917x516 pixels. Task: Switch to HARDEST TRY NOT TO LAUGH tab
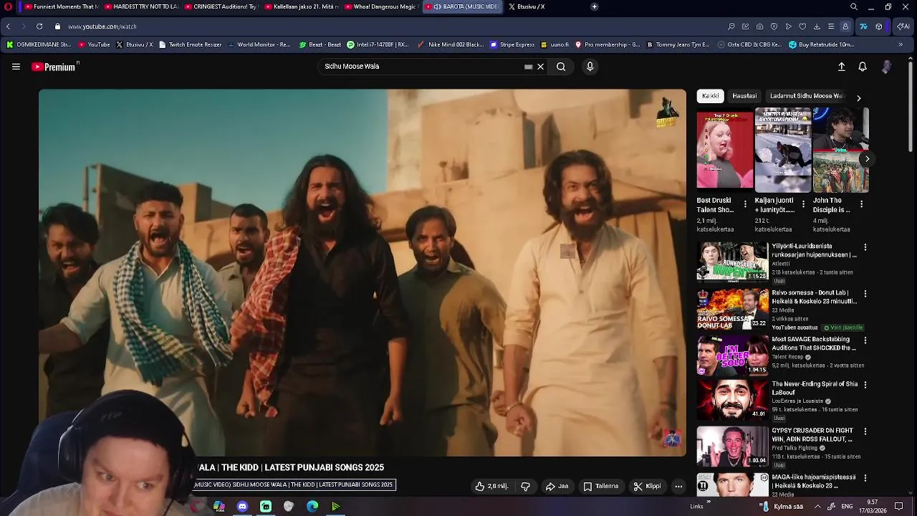click(141, 6)
